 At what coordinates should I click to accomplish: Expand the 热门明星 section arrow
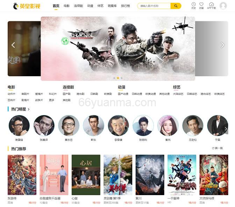[29, 109]
